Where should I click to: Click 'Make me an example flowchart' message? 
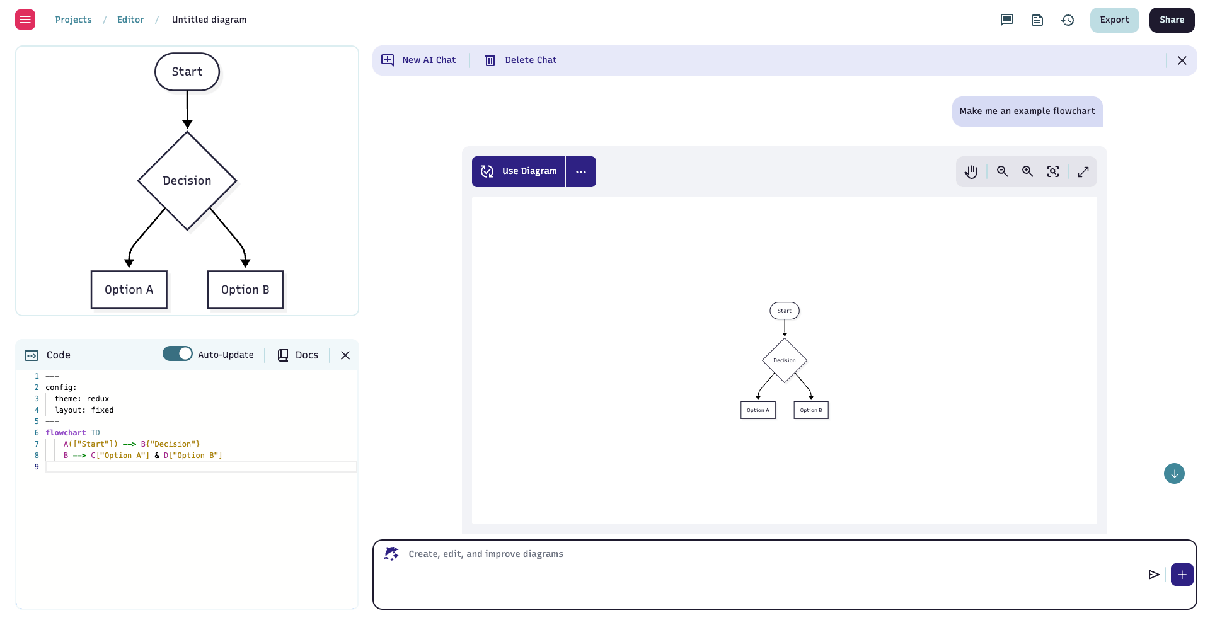1027,112
